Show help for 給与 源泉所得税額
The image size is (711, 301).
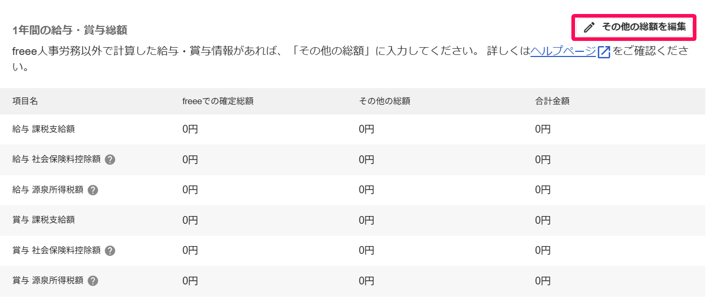point(93,190)
